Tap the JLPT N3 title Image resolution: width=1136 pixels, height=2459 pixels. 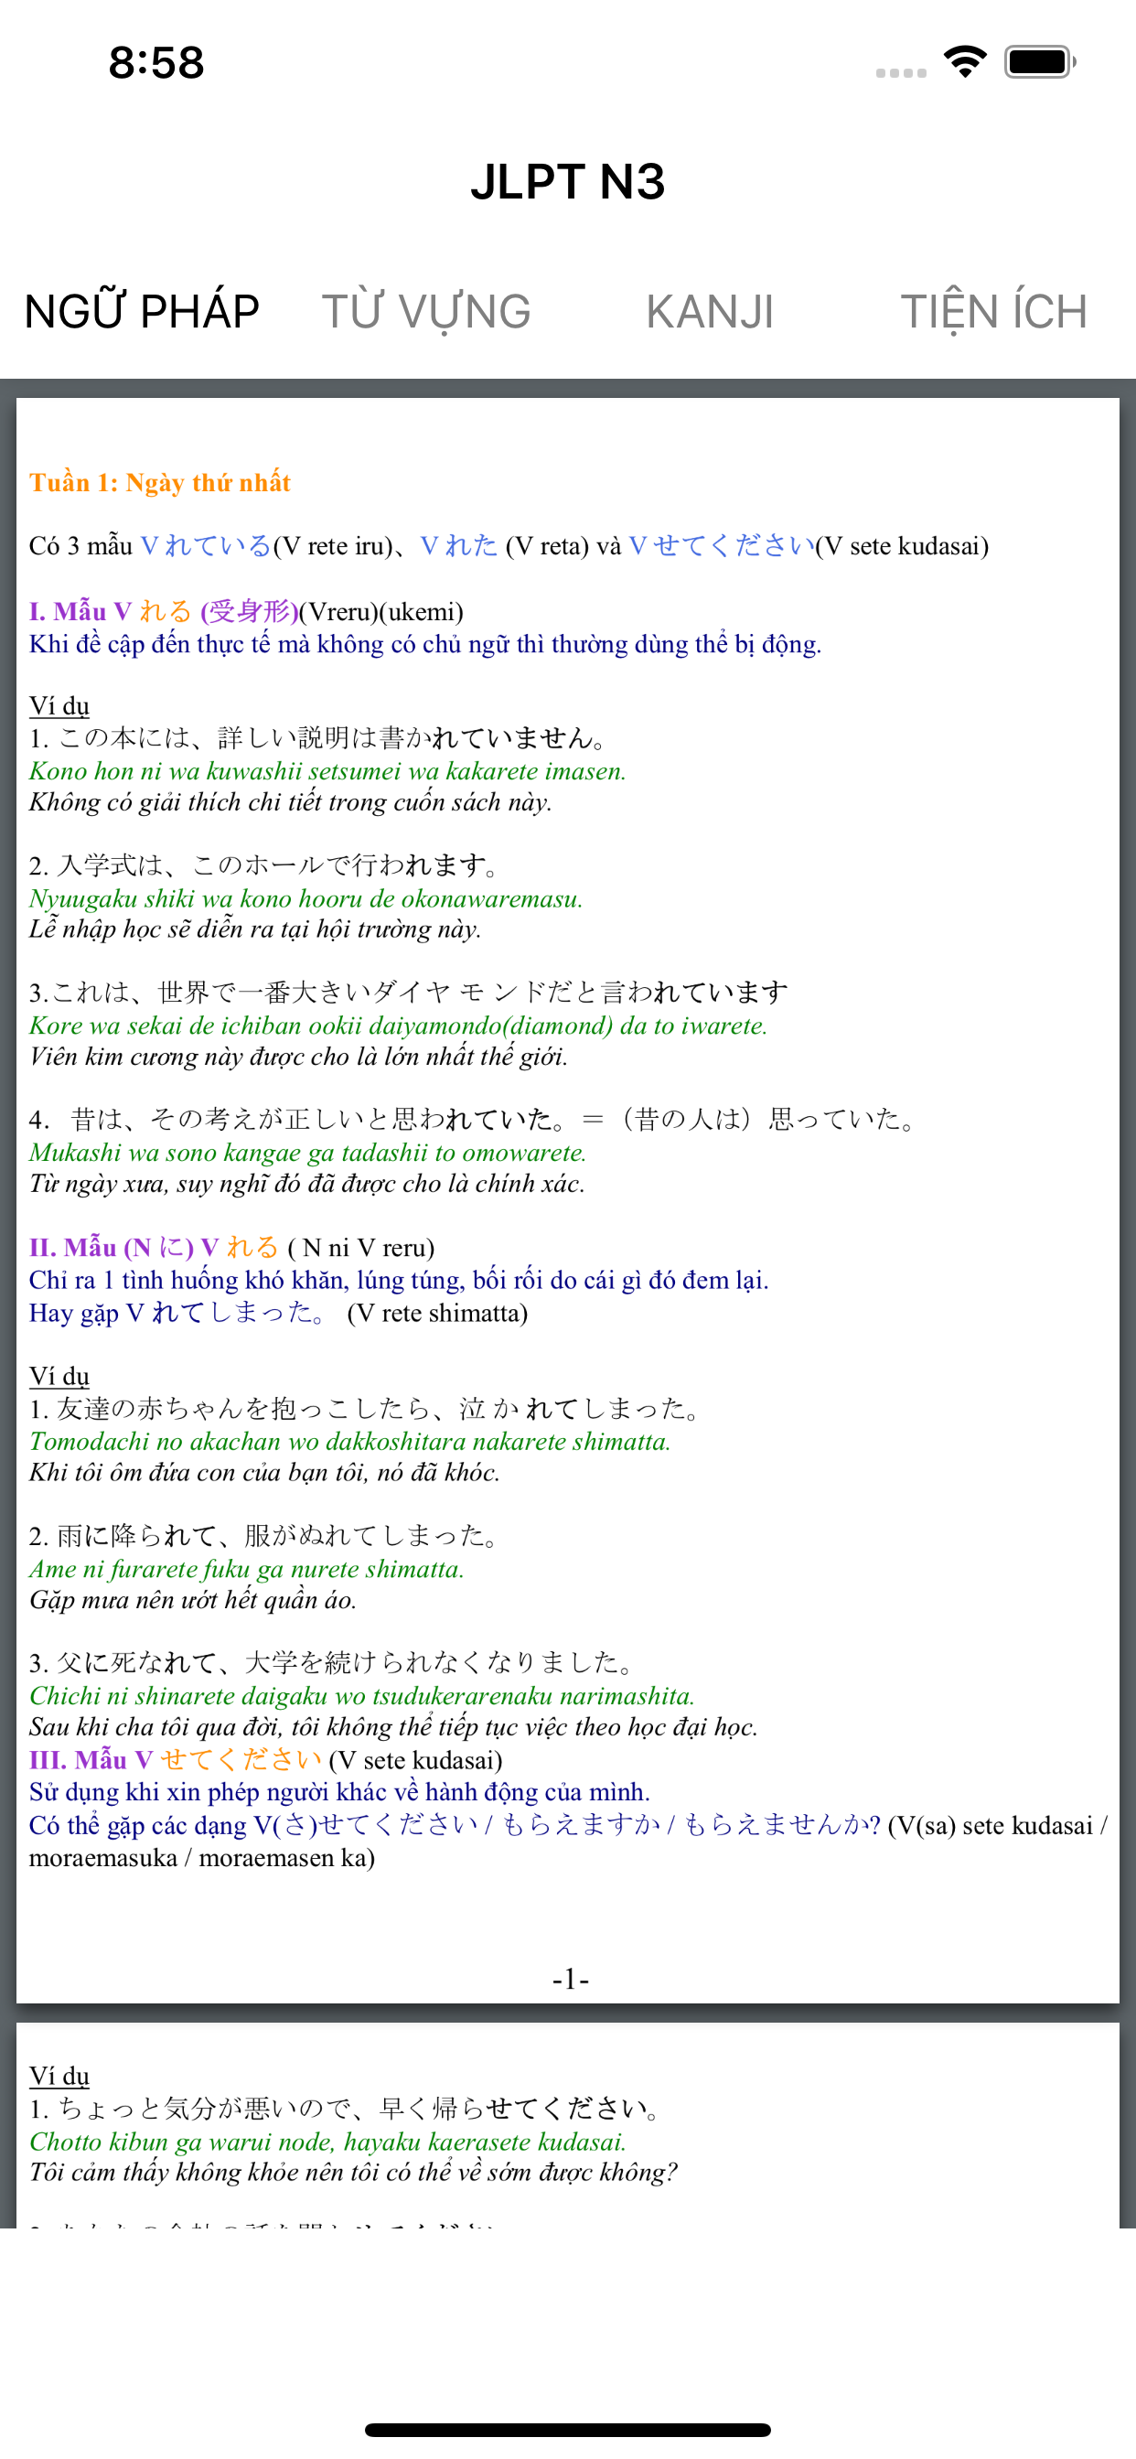tap(568, 181)
